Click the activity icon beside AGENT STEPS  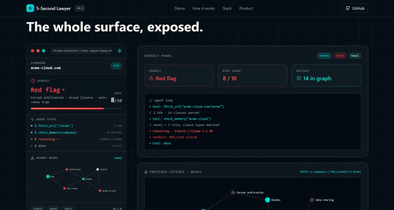coord(32,119)
